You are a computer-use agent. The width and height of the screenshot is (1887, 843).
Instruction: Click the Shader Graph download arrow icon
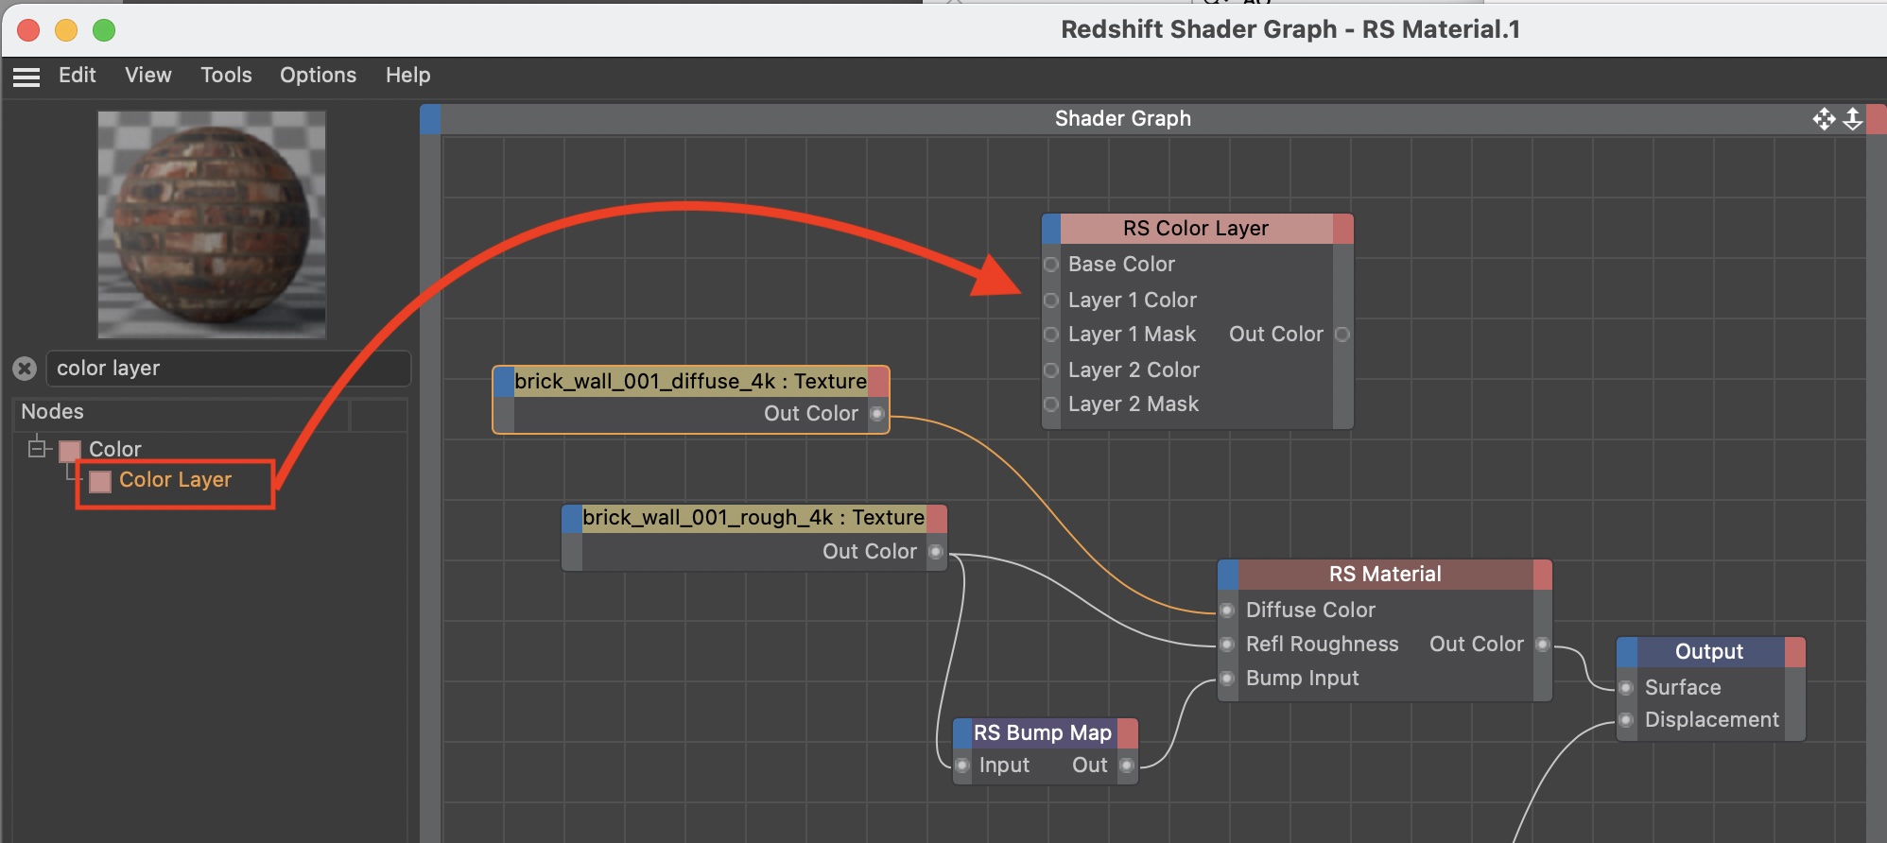(1853, 119)
